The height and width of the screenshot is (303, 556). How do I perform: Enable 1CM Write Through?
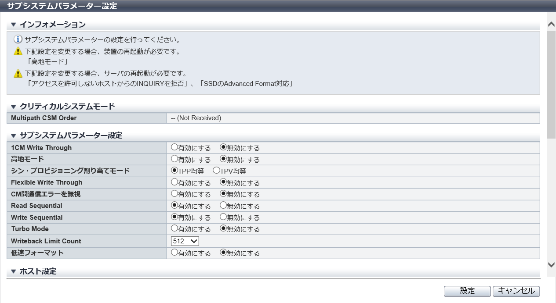tap(174, 147)
